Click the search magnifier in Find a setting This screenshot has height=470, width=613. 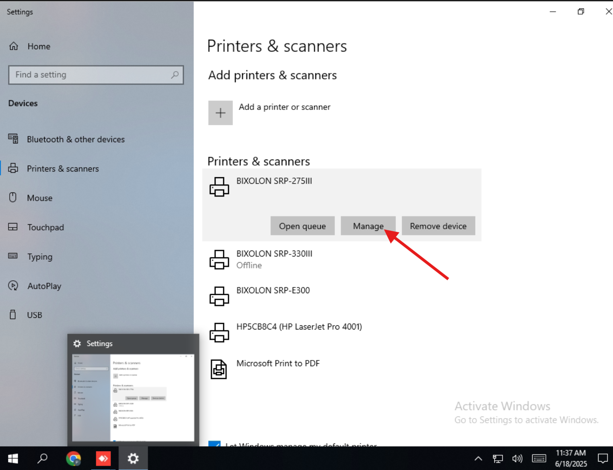point(175,75)
